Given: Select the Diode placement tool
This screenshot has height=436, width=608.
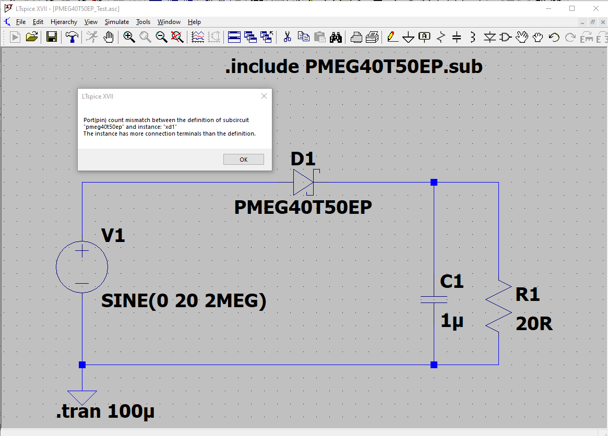Looking at the screenshot, I should [x=489, y=37].
